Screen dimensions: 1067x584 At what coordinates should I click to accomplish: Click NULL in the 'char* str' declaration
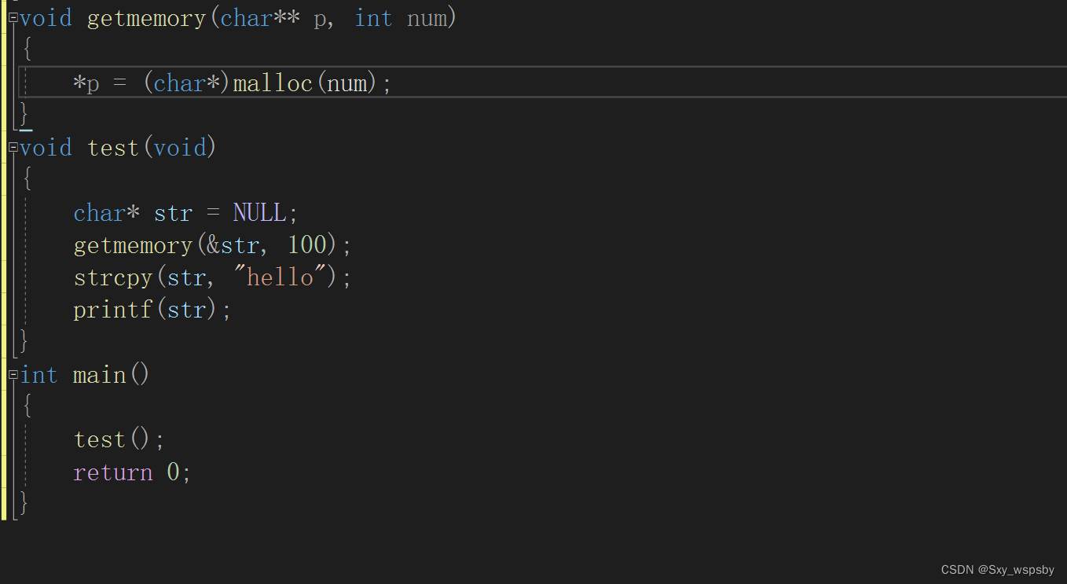click(259, 213)
